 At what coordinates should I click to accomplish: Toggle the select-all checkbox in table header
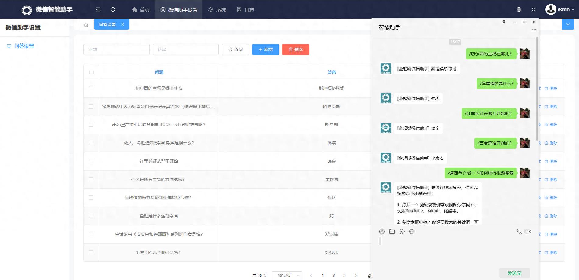click(91, 72)
